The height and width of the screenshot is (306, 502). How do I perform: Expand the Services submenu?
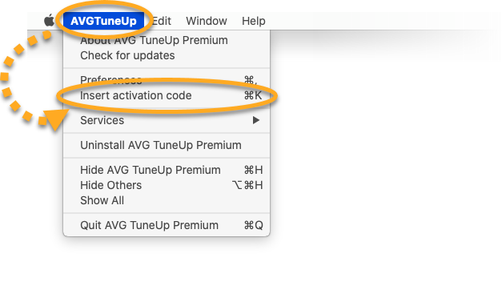167,120
